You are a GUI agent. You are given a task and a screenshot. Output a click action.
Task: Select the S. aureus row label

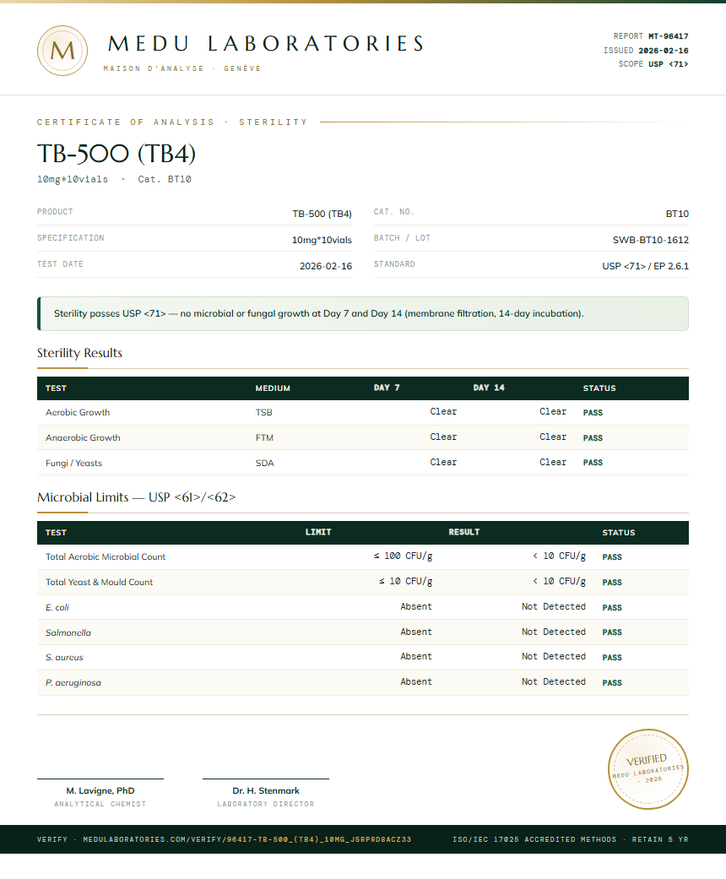64,657
